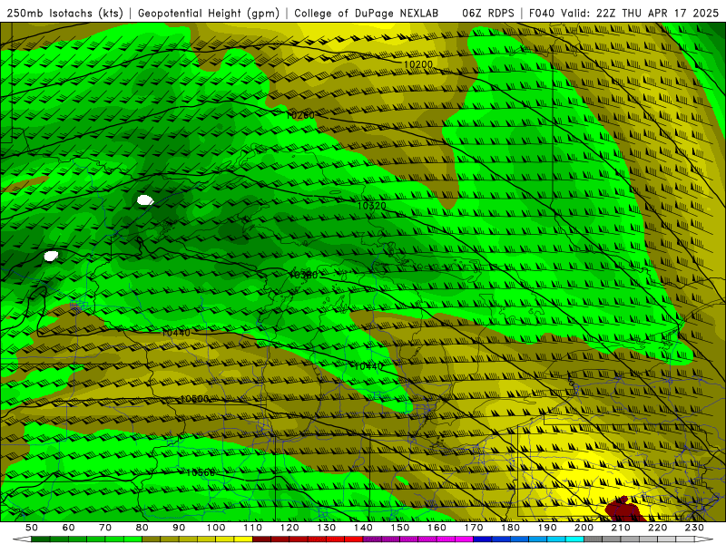The image size is (726, 544).
Task: Click the "Geopotential Height (gpm)" title text
Action: pyautogui.click(x=209, y=14)
